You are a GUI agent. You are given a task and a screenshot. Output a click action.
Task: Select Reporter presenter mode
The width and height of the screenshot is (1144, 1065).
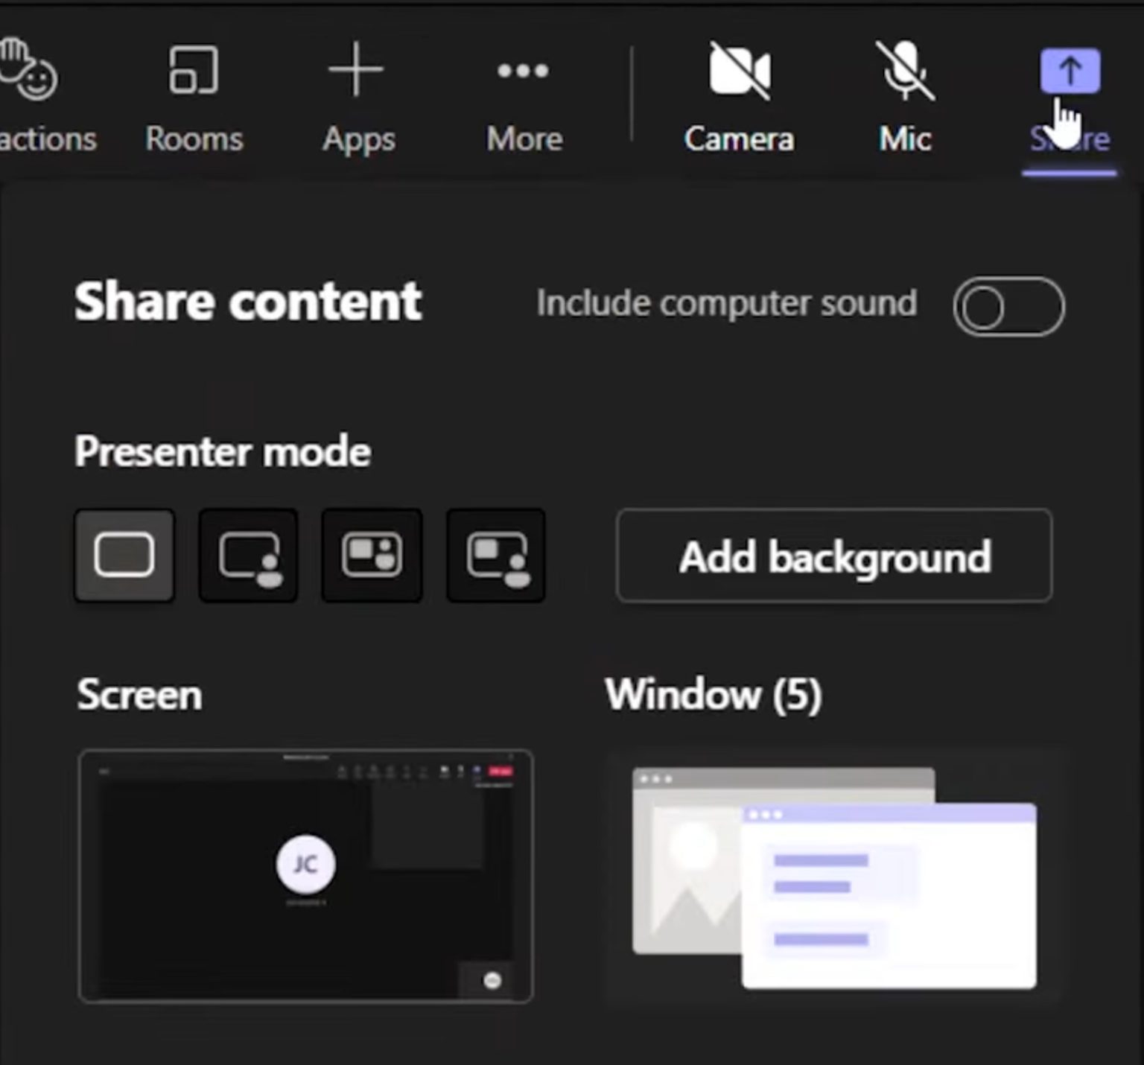point(495,555)
